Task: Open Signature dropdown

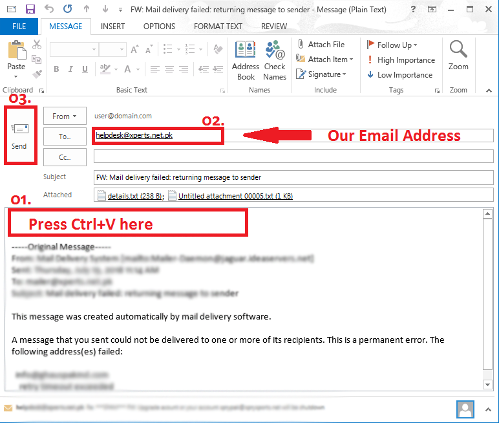Action: pyautogui.click(x=321, y=74)
